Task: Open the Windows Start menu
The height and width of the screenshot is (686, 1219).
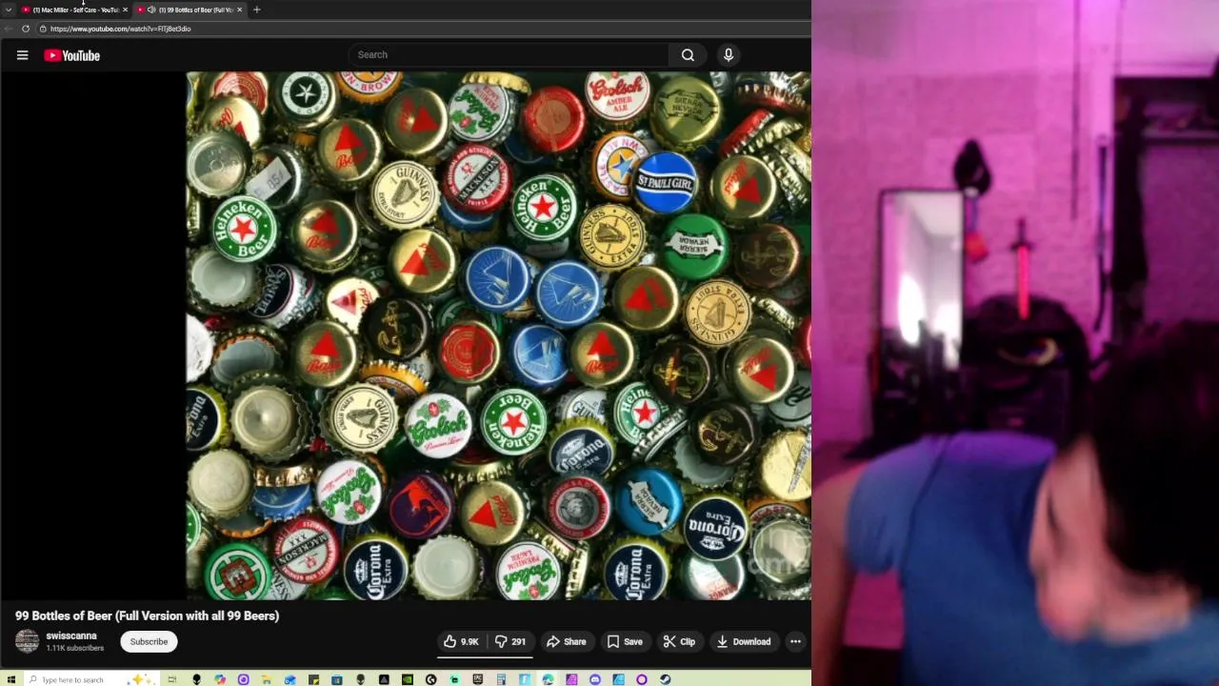Action: coord(10,679)
